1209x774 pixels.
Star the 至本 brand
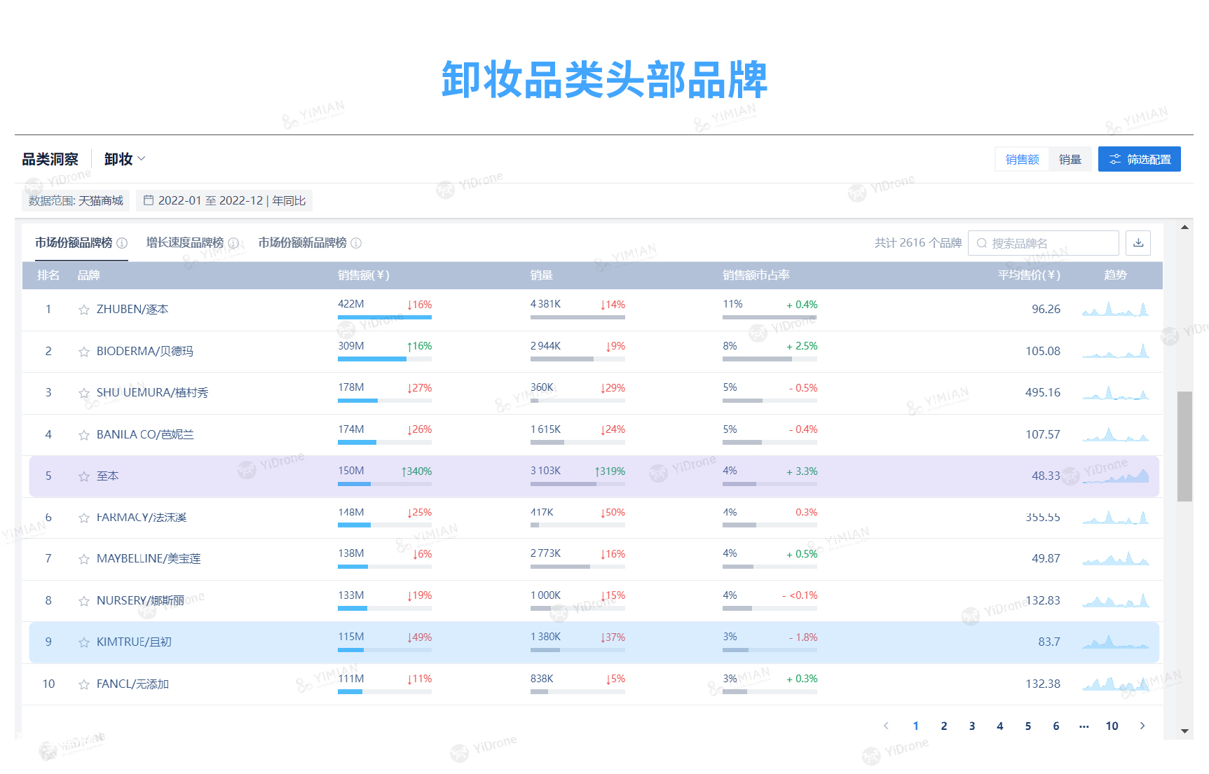[84, 476]
